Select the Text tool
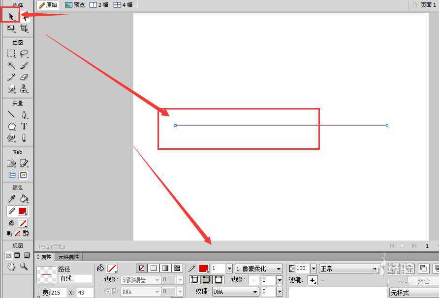 24,126
